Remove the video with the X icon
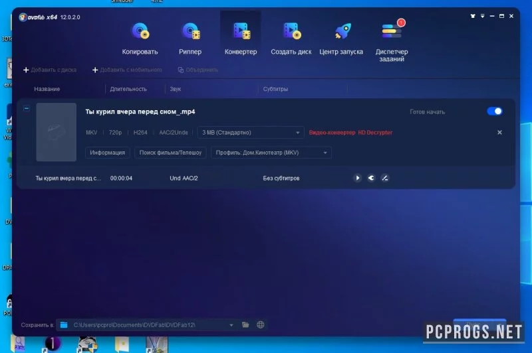532x353 pixels. (x=499, y=132)
